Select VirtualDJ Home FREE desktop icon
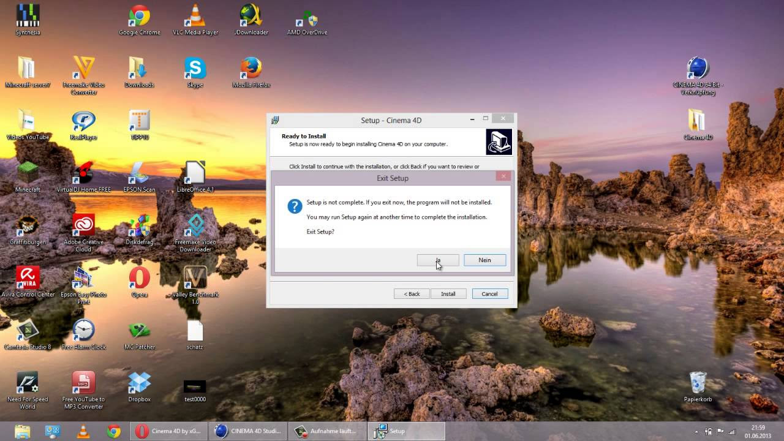 pyautogui.click(x=84, y=178)
